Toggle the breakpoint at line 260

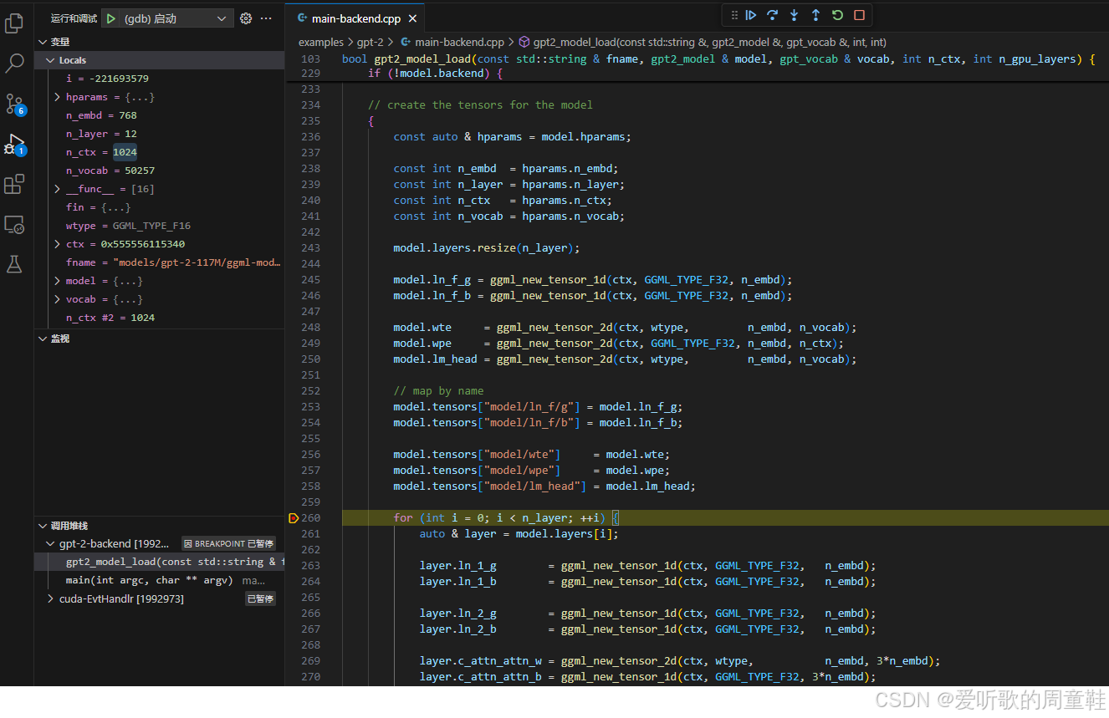click(x=293, y=518)
